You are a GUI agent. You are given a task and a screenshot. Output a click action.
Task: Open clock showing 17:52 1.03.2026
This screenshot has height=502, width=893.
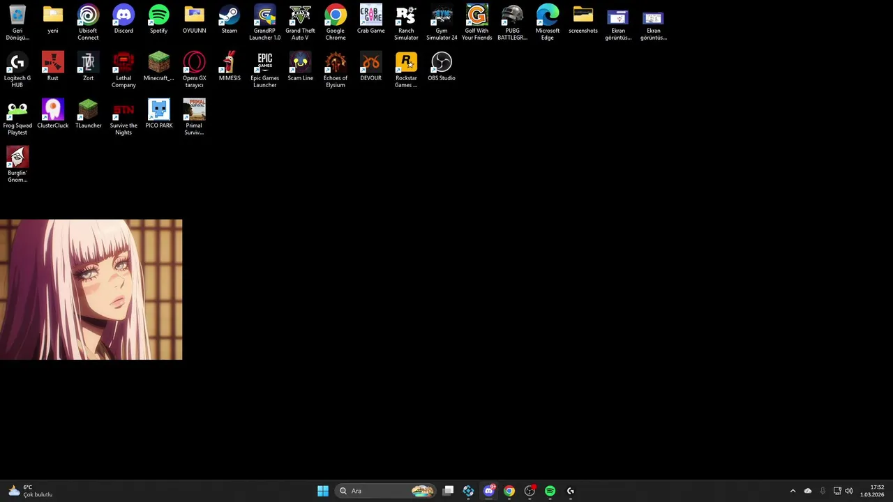(872, 491)
